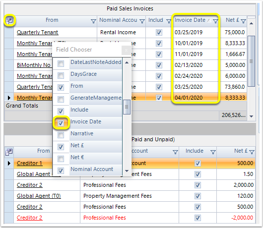Click filter icon on Invoice Date column
Screen dimensions: 263x228
coord(215,21)
